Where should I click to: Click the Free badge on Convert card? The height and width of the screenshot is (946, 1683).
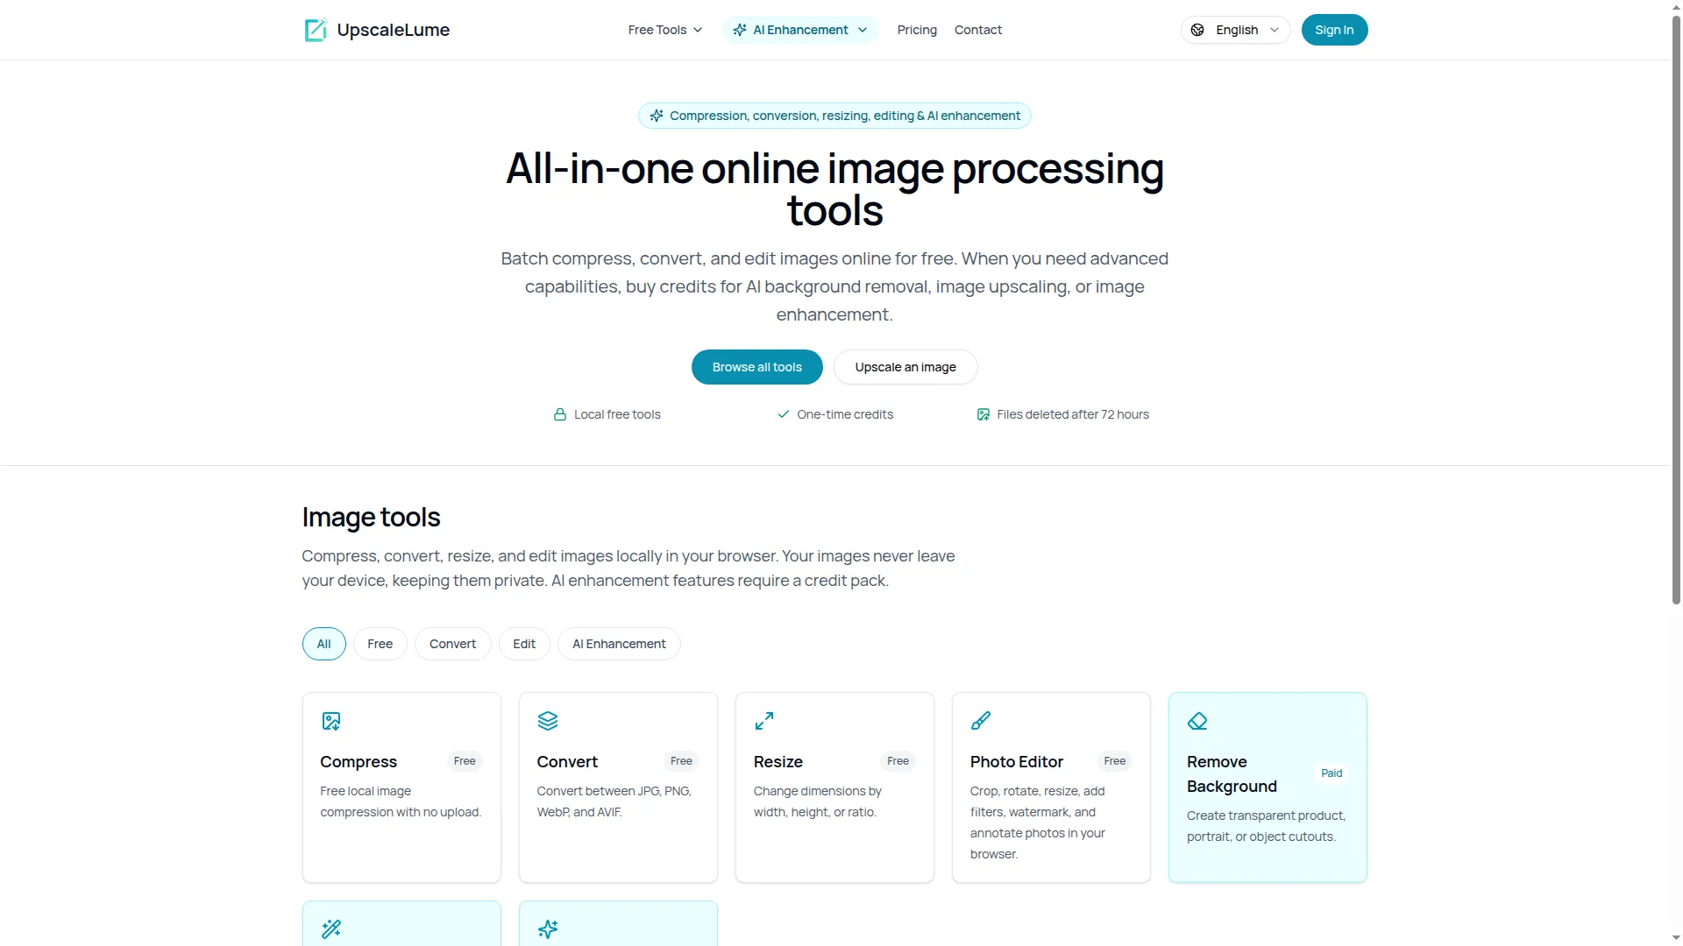(681, 761)
